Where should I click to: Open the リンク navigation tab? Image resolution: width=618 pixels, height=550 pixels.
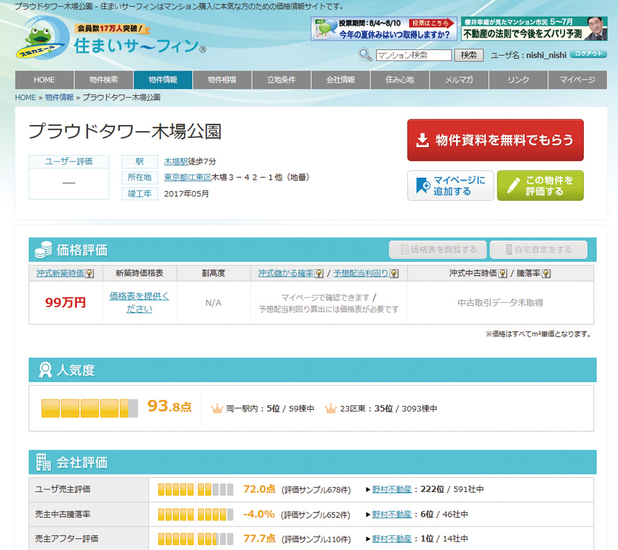click(x=519, y=80)
